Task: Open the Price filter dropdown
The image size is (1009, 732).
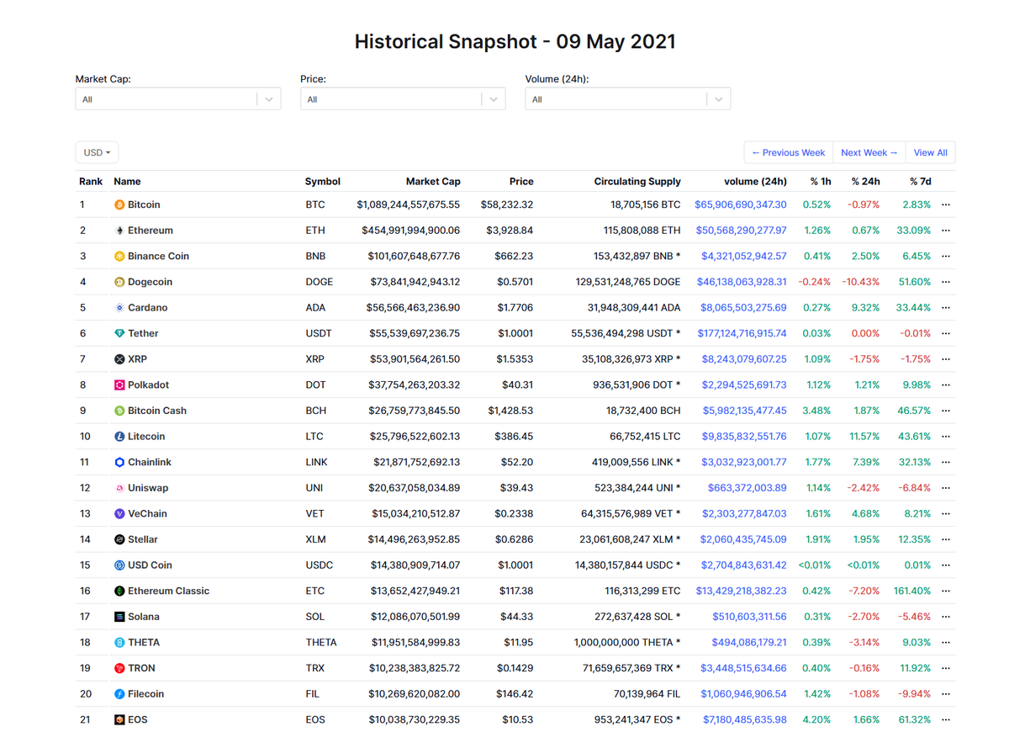Action: (x=403, y=98)
